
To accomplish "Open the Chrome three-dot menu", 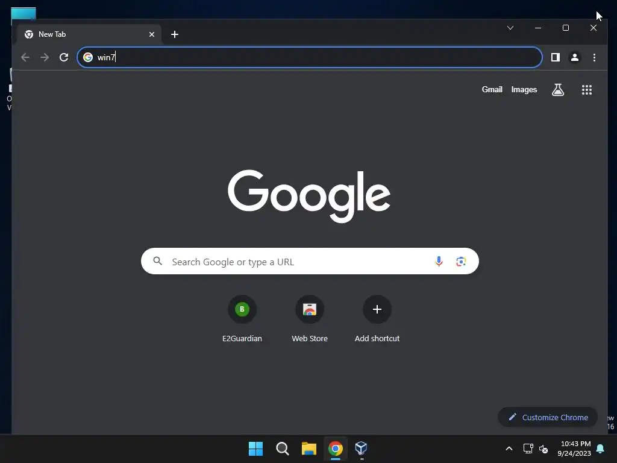I will tap(594, 57).
